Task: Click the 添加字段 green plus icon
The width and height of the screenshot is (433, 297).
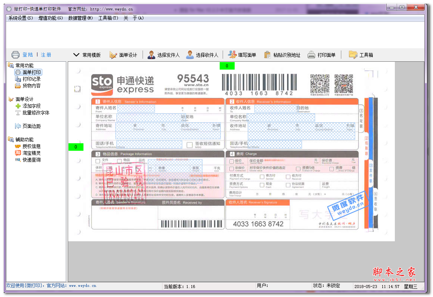Action: [18, 106]
